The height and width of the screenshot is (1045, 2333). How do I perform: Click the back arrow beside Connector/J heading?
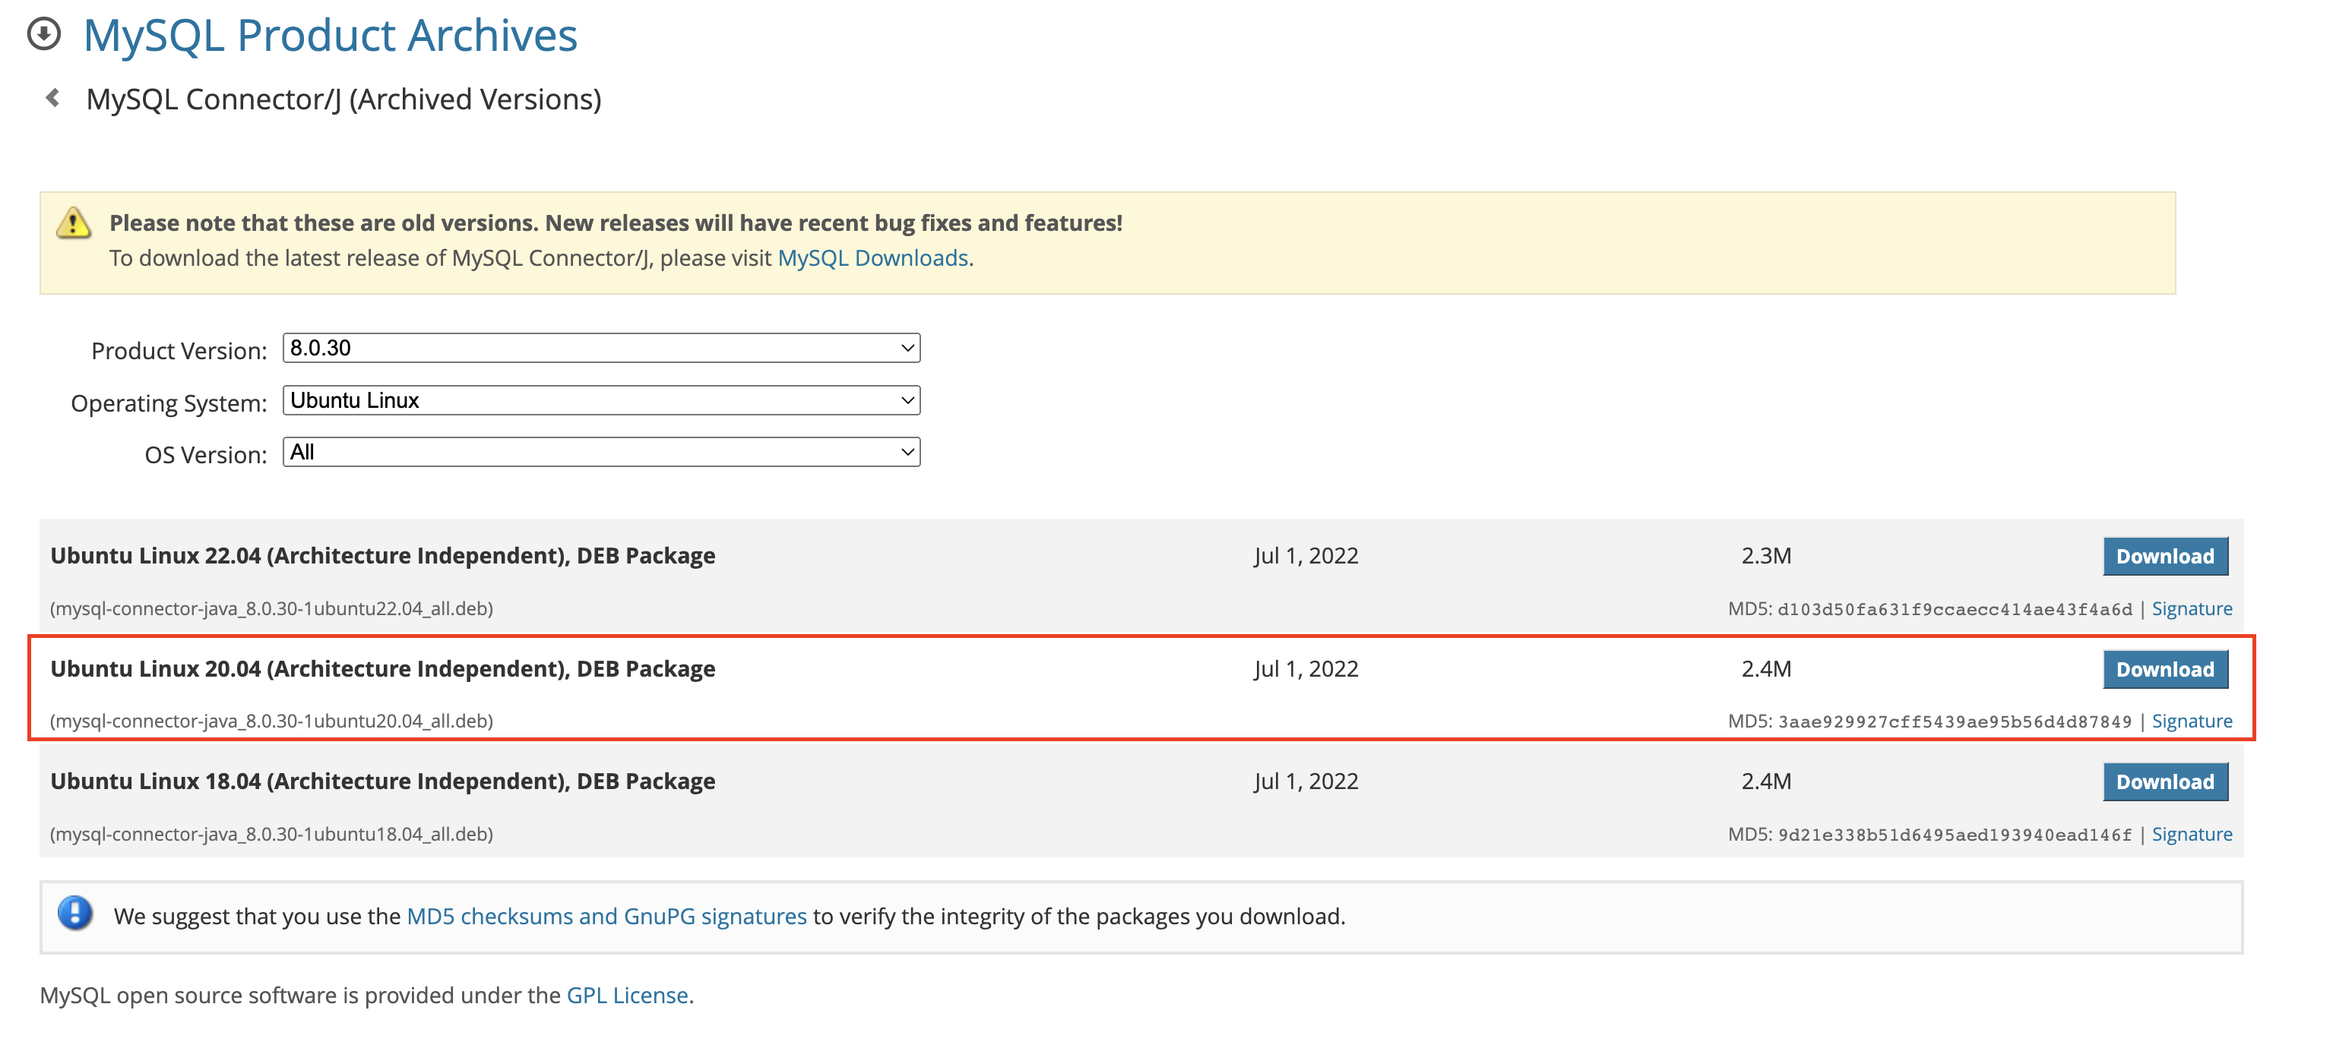[52, 98]
